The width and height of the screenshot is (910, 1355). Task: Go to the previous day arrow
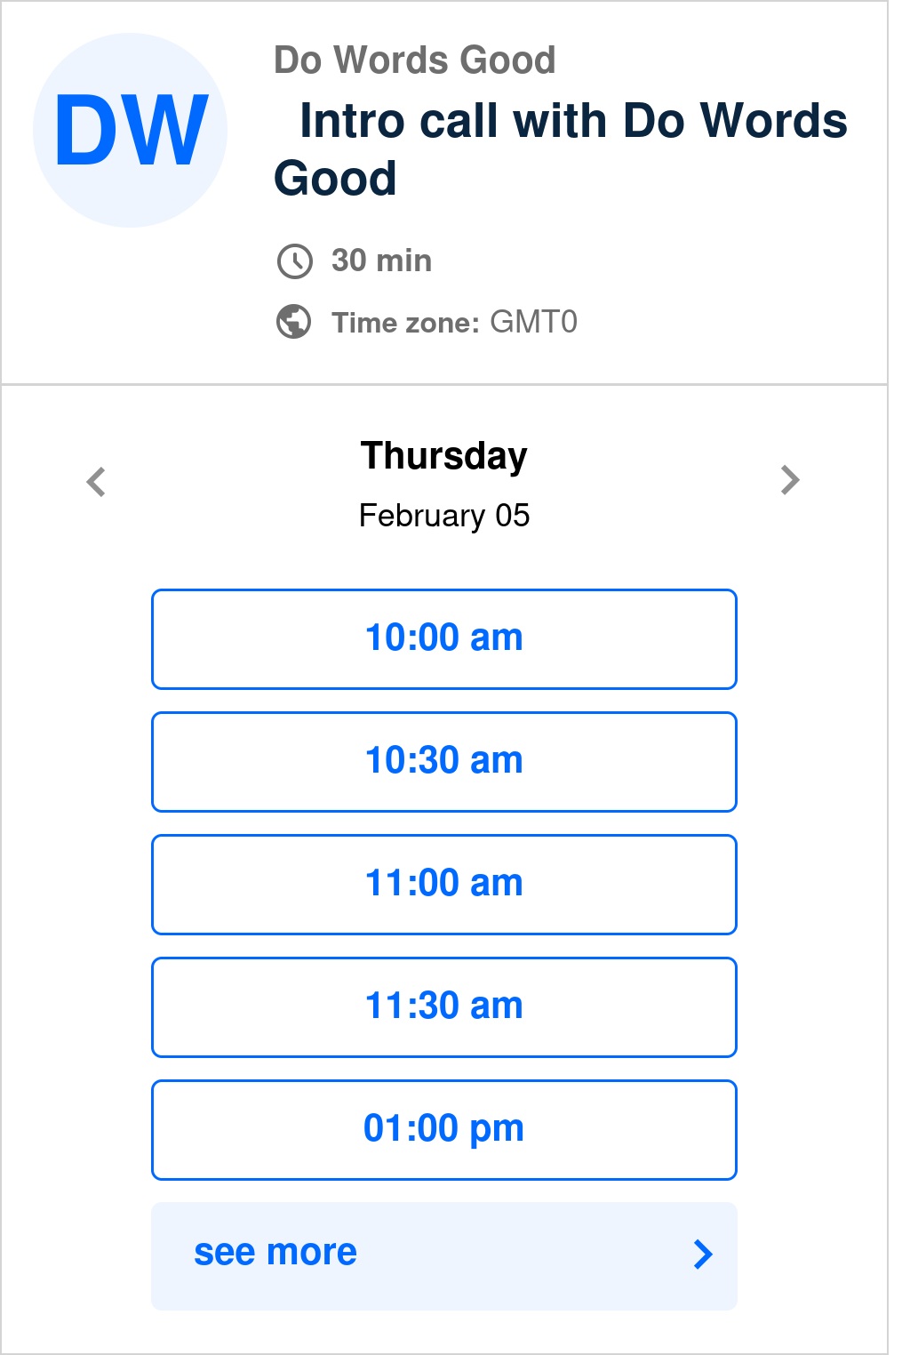coord(96,482)
